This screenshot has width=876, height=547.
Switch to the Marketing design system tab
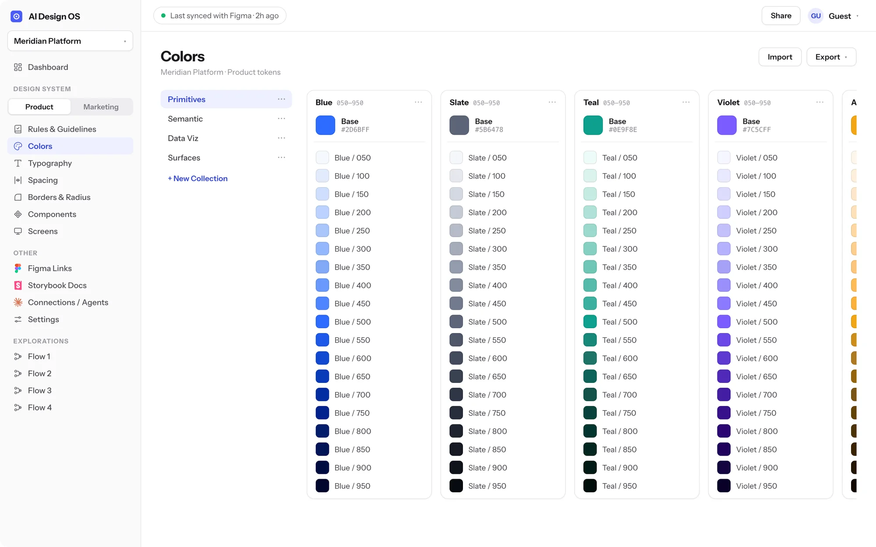pyautogui.click(x=101, y=107)
